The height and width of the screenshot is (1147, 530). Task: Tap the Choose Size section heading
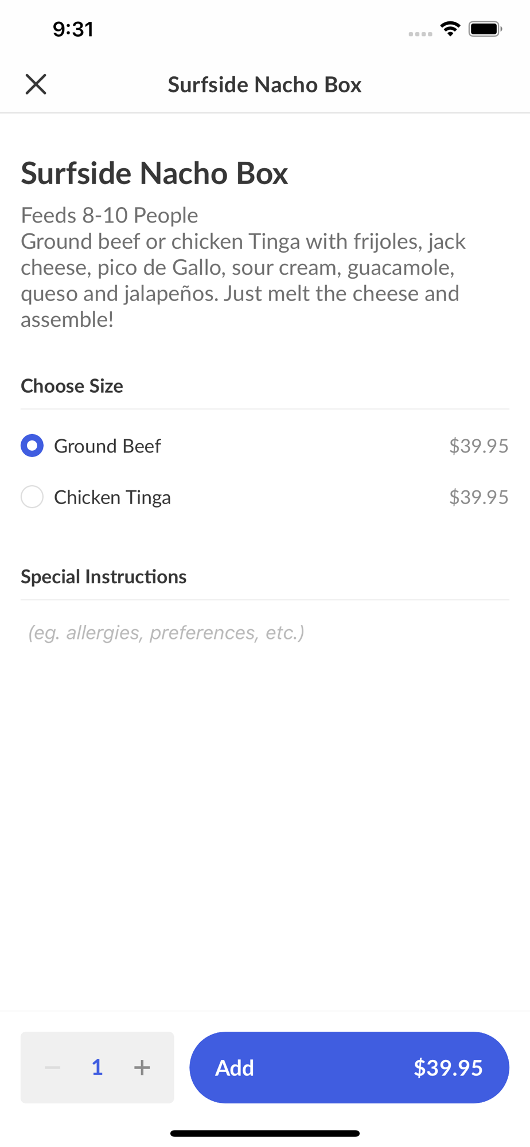point(72,386)
